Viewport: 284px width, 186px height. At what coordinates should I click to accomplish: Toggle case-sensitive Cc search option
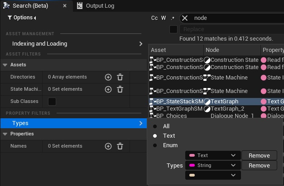pyautogui.click(x=154, y=18)
